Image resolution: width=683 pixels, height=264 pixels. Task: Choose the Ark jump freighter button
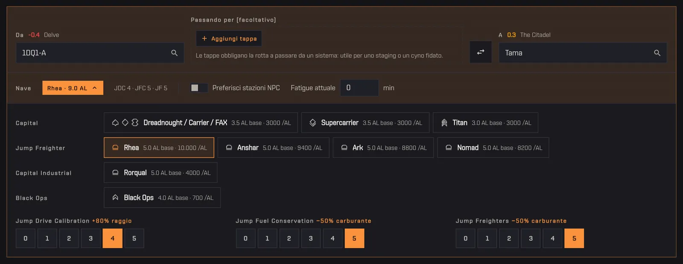coord(383,148)
